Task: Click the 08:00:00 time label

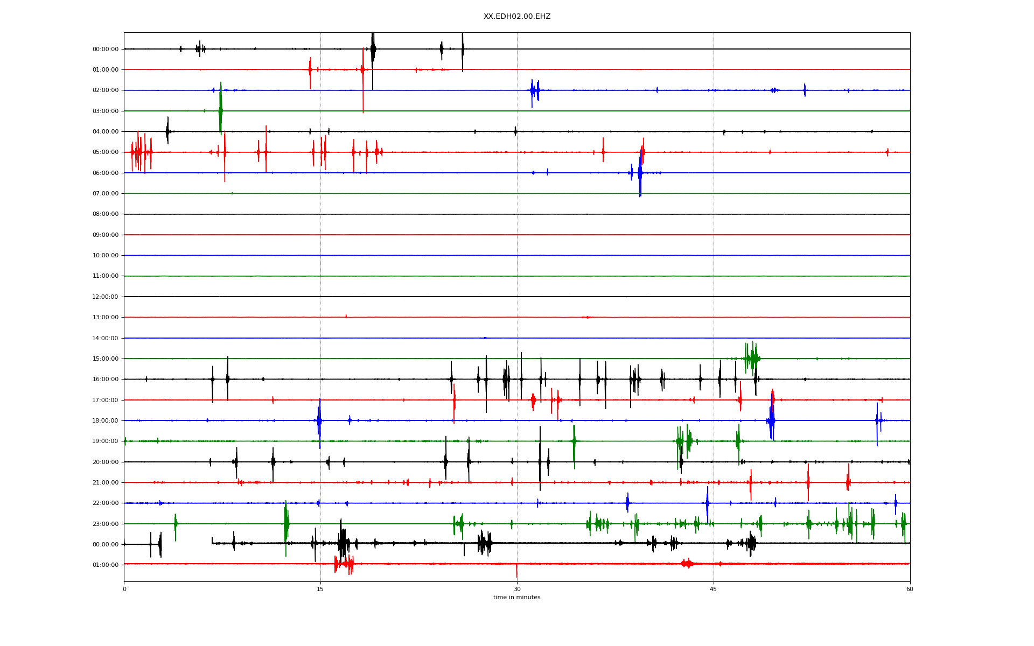Action: click(x=106, y=214)
